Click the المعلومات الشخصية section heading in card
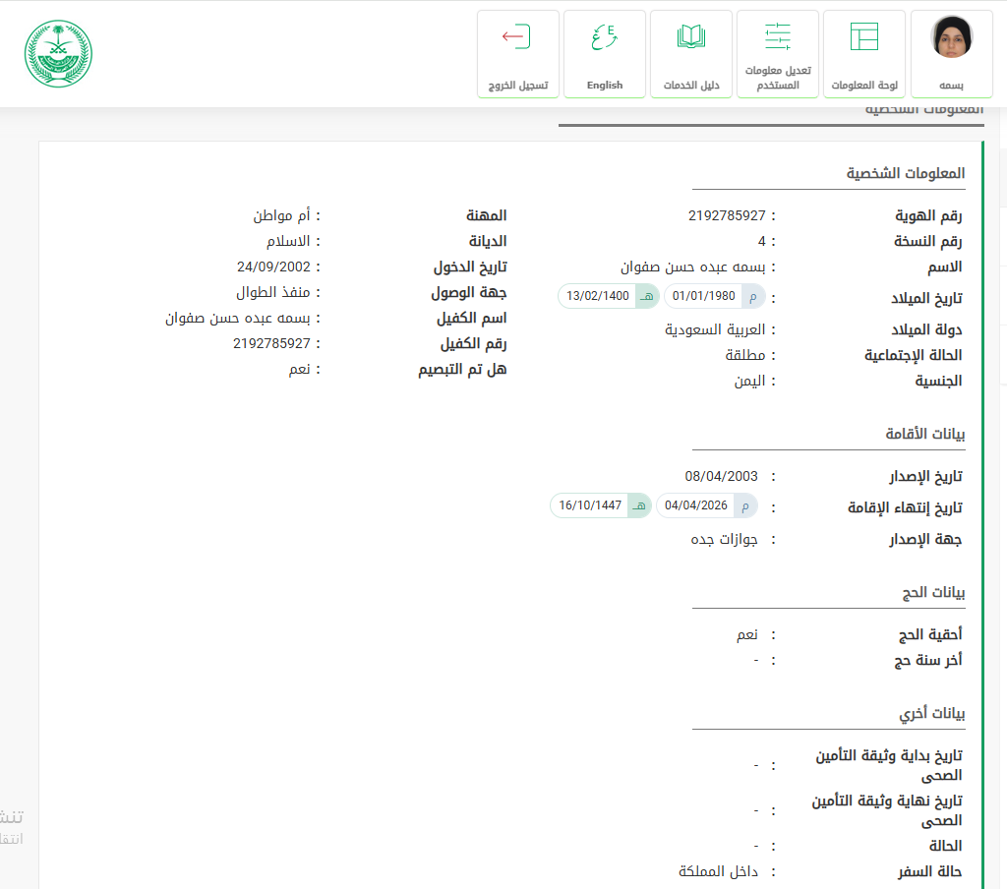 coord(905,174)
